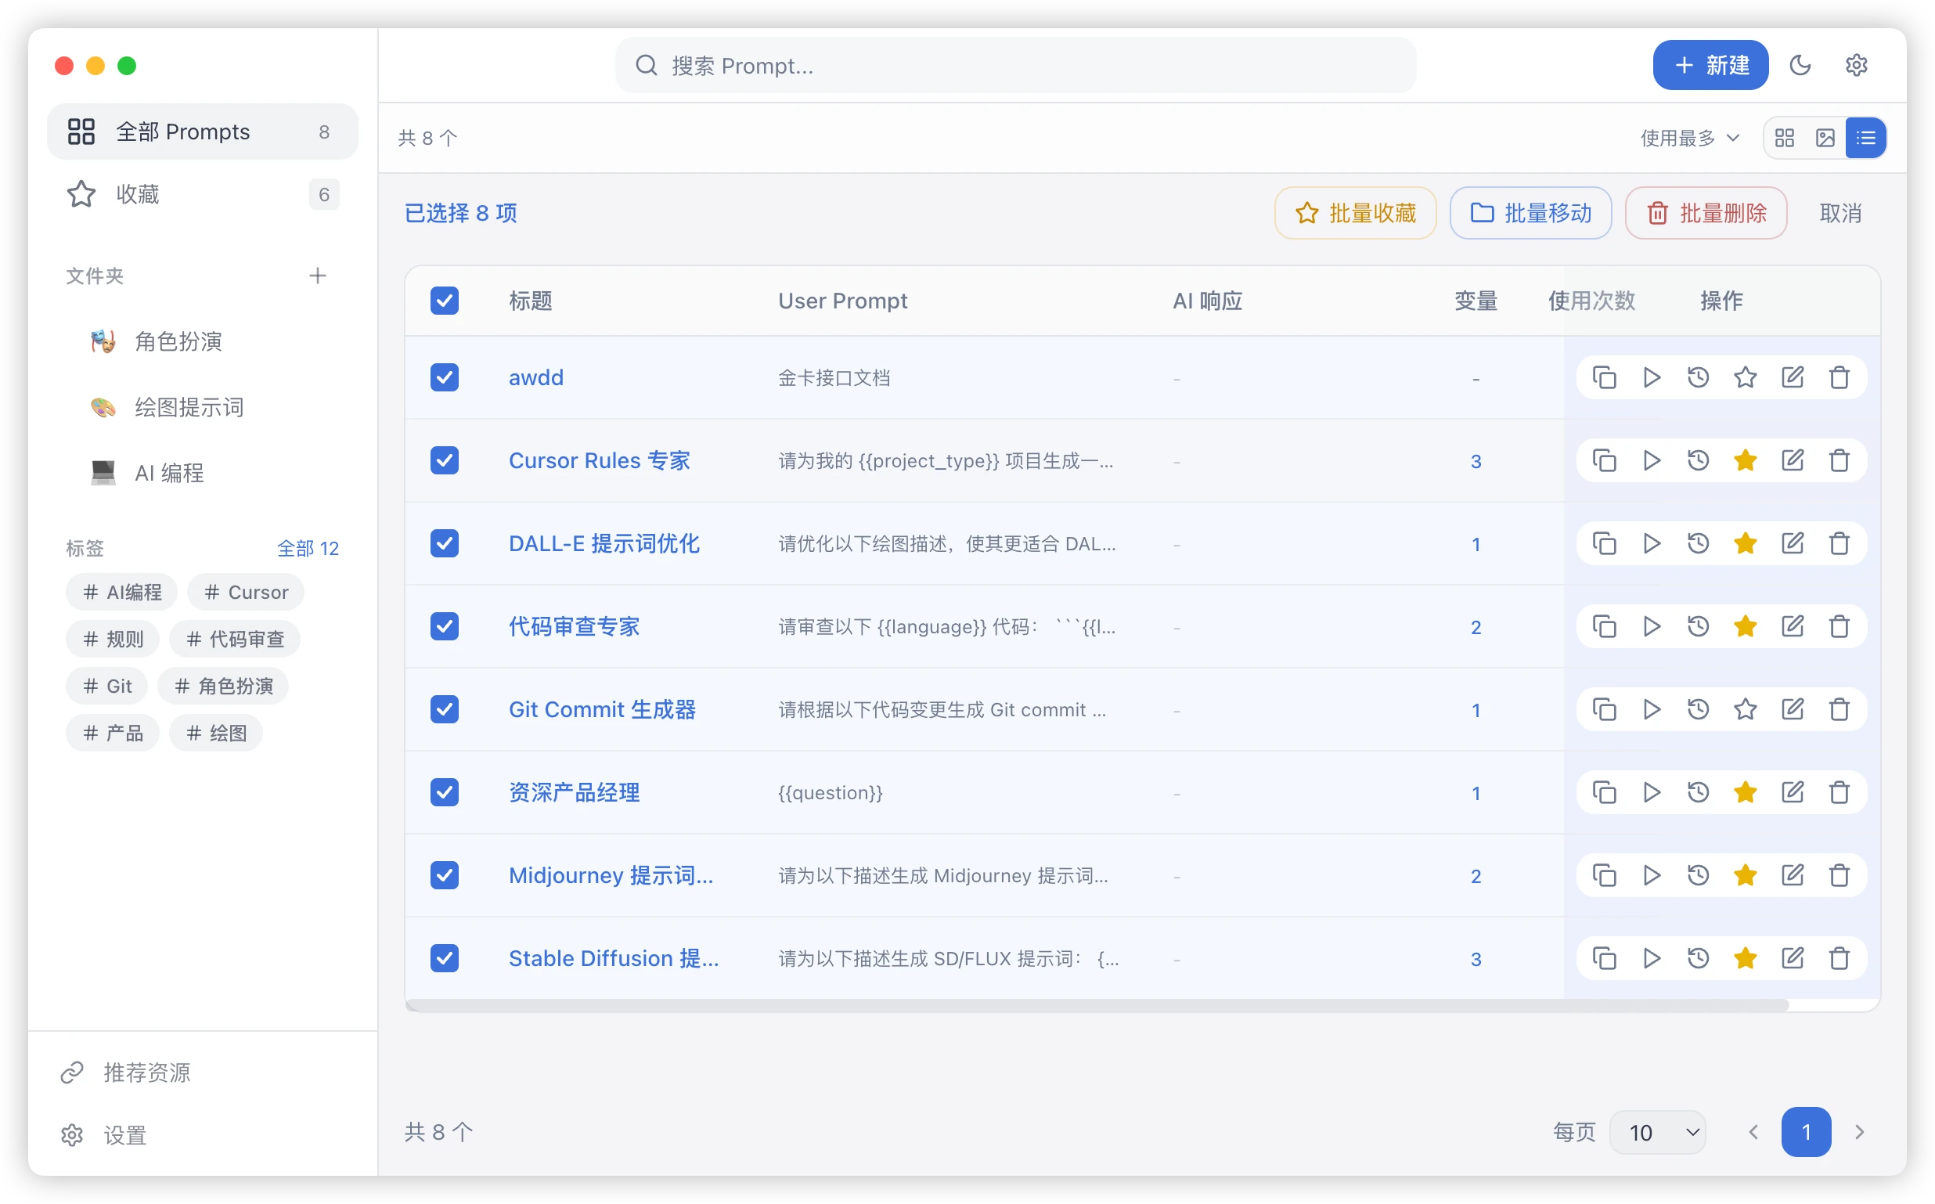This screenshot has width=1935, height=1204.
Task: Select 全部 Prompts in sidebar
Action: [203, 132]
